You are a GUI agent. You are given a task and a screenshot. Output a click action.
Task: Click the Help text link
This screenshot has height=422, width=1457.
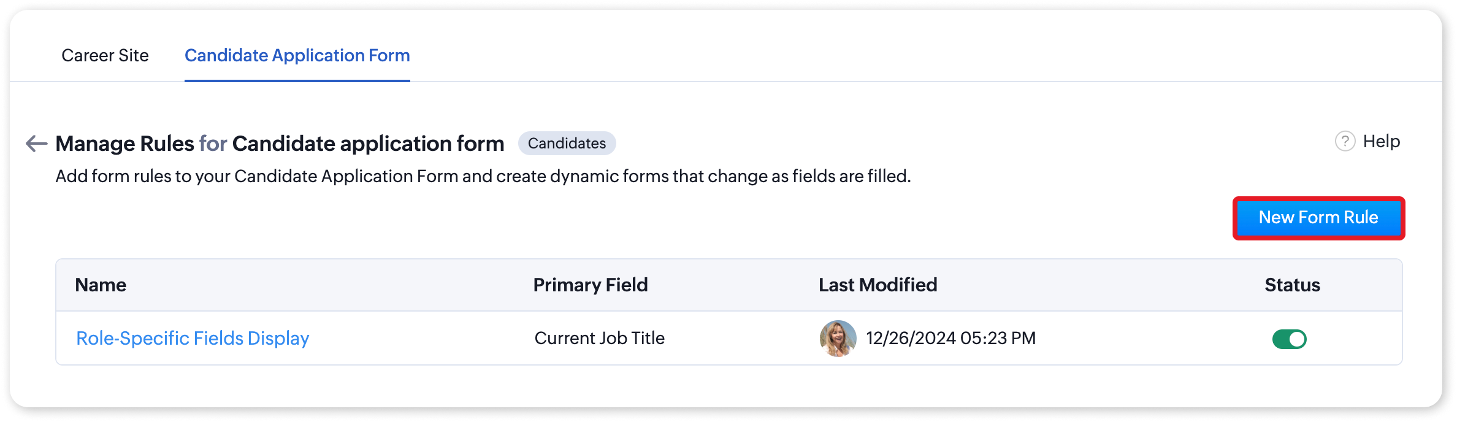coord(1381,142)
